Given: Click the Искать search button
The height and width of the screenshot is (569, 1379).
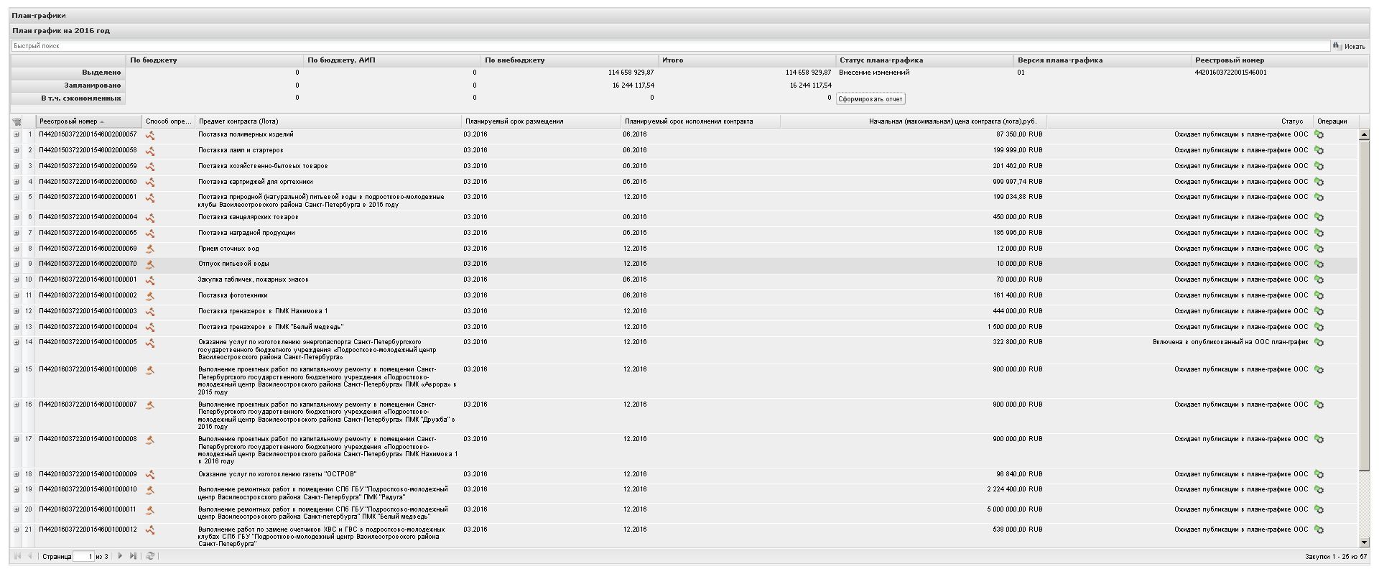Looking at the screenshot, I should 1350,46.
